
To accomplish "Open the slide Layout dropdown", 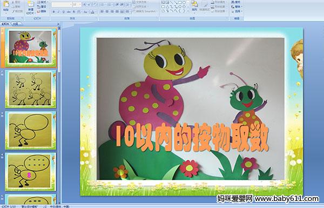I will coord(42,2).
